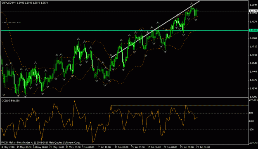Click the 1.4290 price axis label

point(253,88)
